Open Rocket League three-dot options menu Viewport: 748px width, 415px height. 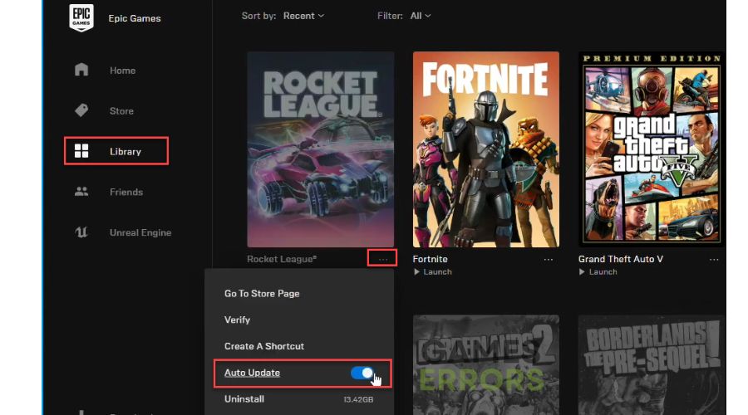pyautogui.click(x=382, y=259)
